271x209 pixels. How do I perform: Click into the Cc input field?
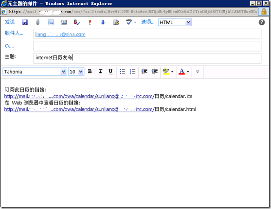point(147,46)
